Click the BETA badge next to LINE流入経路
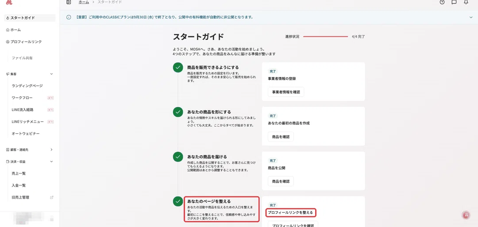 click(50, 110)
